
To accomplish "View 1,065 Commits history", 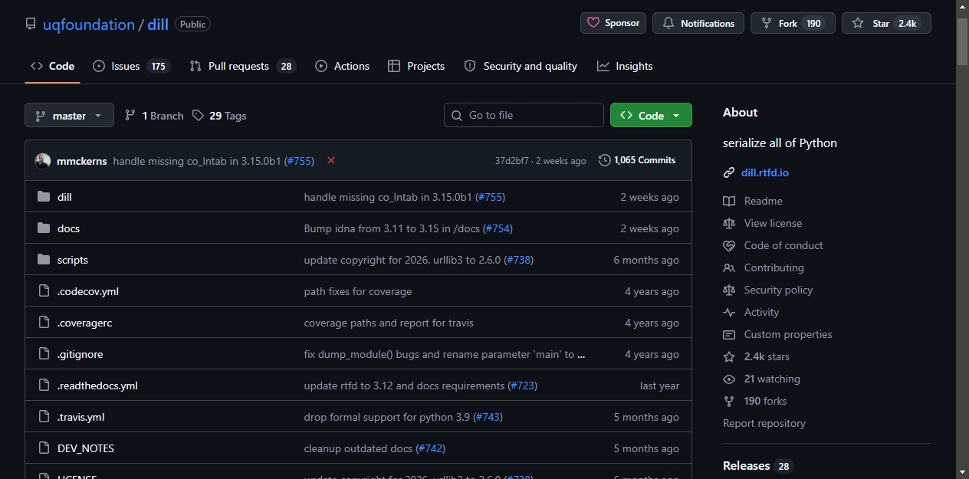I will point(637,160).
